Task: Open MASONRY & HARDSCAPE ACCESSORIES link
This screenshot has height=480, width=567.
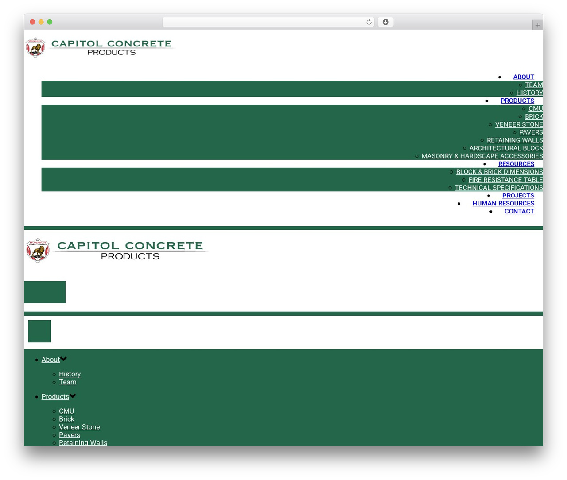Action: pos(482,156)
